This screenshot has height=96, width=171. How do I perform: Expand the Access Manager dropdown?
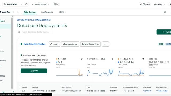[x=40, y=4]
